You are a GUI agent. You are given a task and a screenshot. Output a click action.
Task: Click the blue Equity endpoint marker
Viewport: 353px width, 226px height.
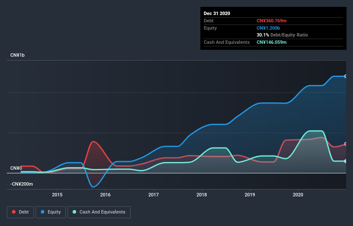point(346,76)
